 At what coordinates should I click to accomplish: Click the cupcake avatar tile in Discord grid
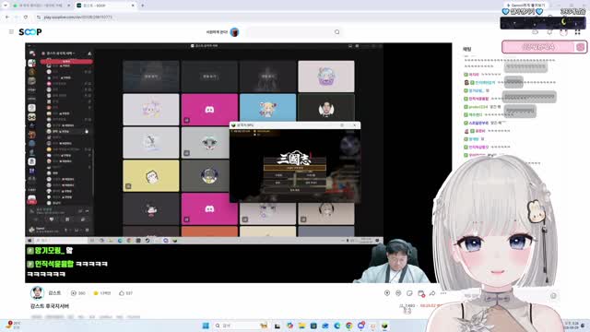point(326,77)
